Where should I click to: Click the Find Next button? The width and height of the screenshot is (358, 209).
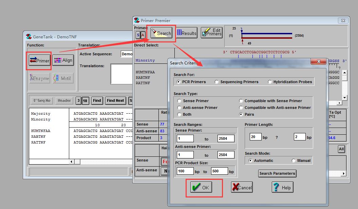pyautogui.click(x=115, y=100)
